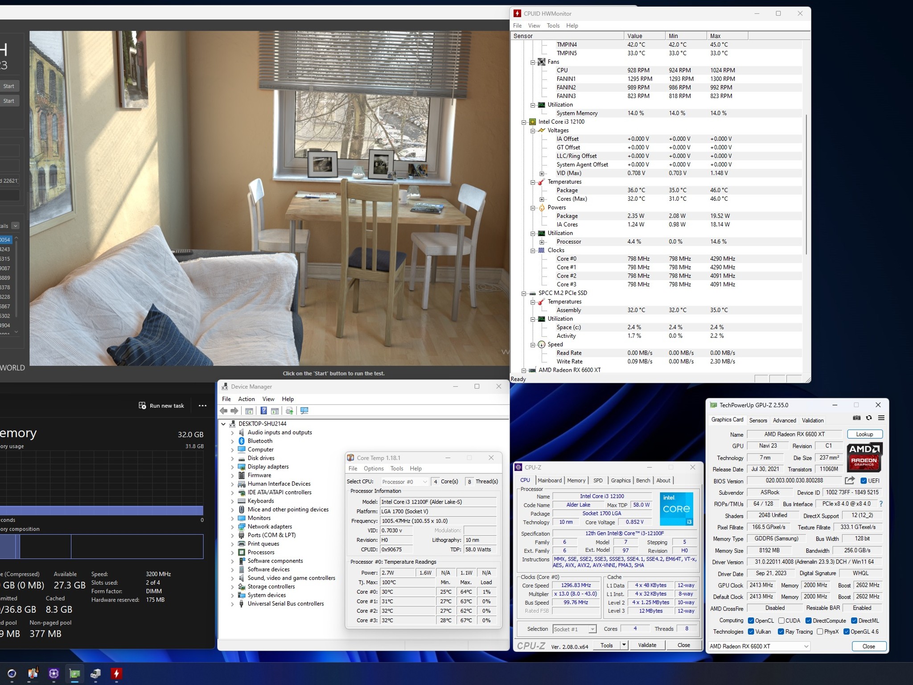Open Core Temp from the taskbar
This screenshot has width=913, height=685.
pyautogui.click(x=33, y=673)
